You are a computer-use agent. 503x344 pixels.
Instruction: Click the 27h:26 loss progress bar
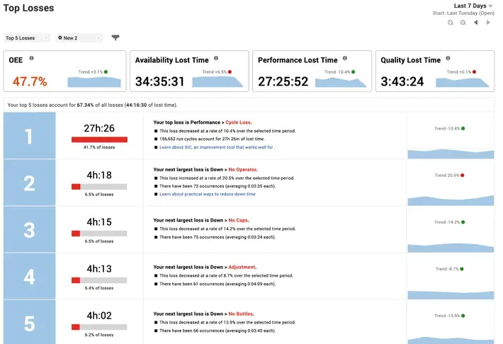coord(99,139)
